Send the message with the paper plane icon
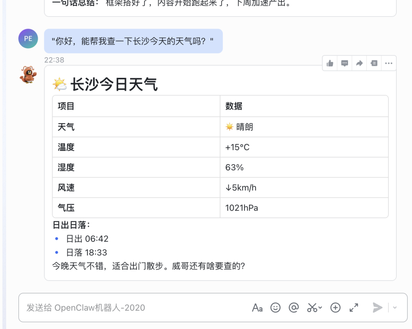Screen dimensions: 412x329 (377, 307)
